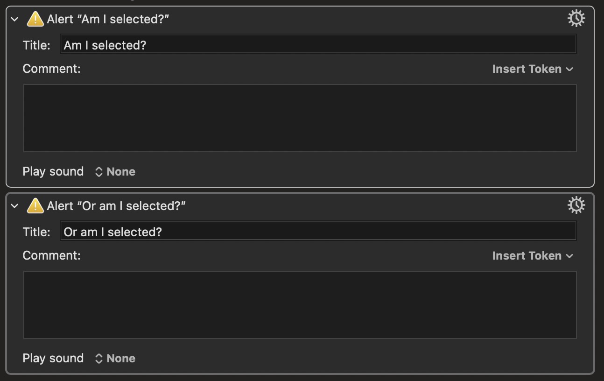
Task: Click warning icon of "Or am I selected?" alert
Action: coord(35,205)
